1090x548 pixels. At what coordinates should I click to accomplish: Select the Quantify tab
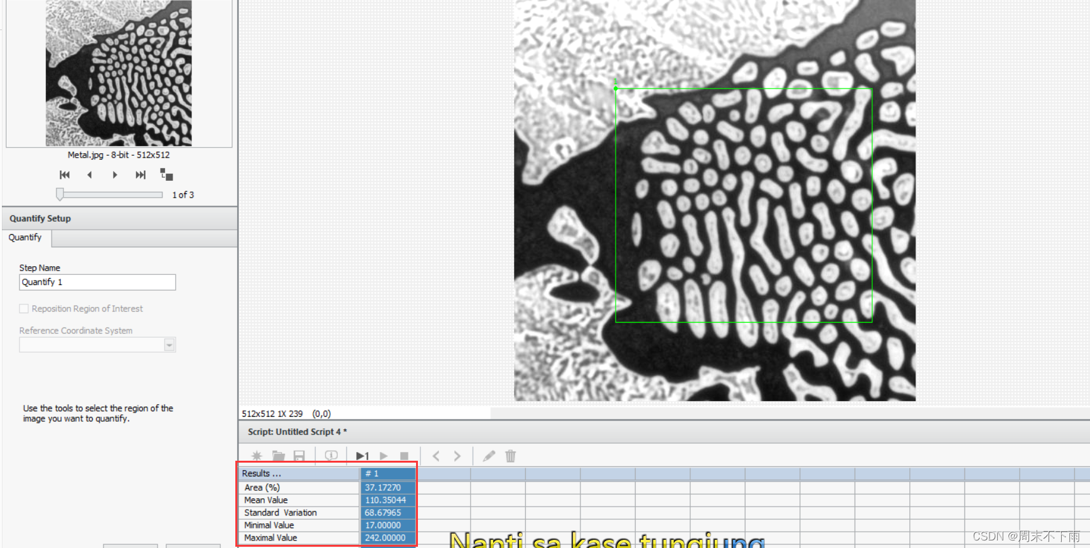tap(26, 237)
